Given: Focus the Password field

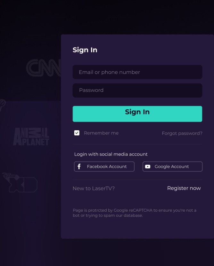Looking at the screenshot, I should pyautogui.click(x=137, y=90).
